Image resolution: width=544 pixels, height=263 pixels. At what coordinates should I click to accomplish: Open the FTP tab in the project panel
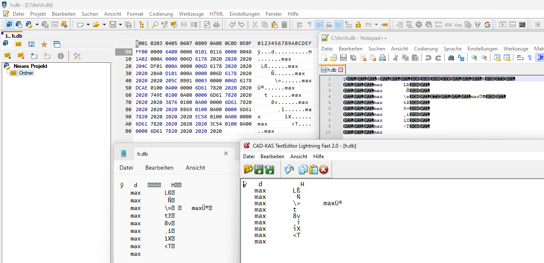31,44
